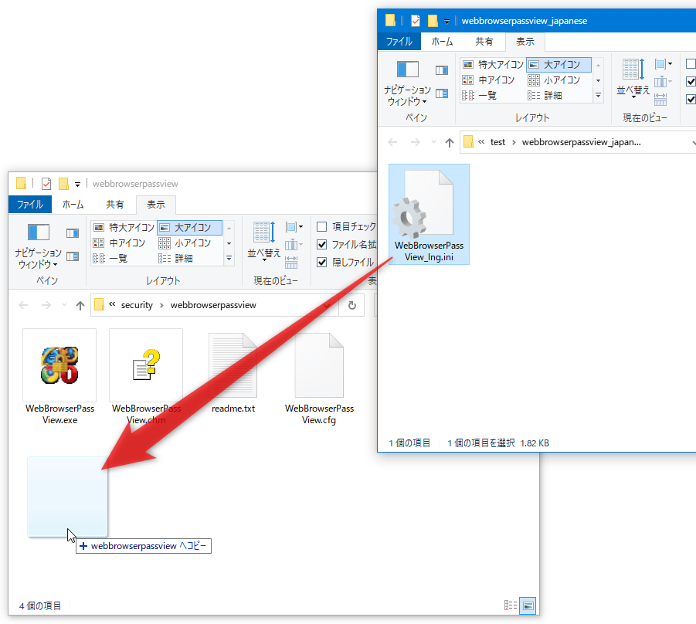Screen dimensions: 696x624
Task: Open add columns dropdown in japanese window
Action: [664, 82]
